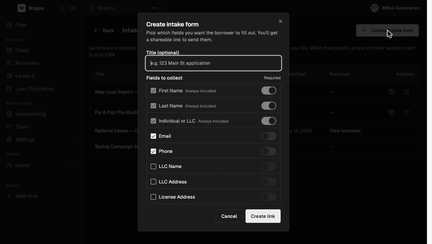Viewport: 432px width, 244px height.
Task: Click the Referral Intake row title
Action: point(116,131)
